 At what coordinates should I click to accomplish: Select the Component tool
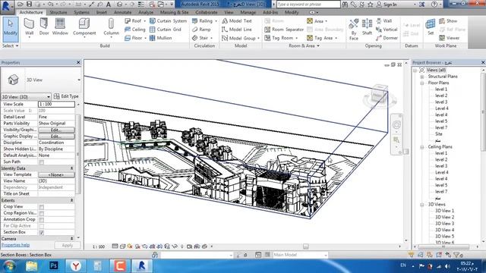(x=84, y=27)
